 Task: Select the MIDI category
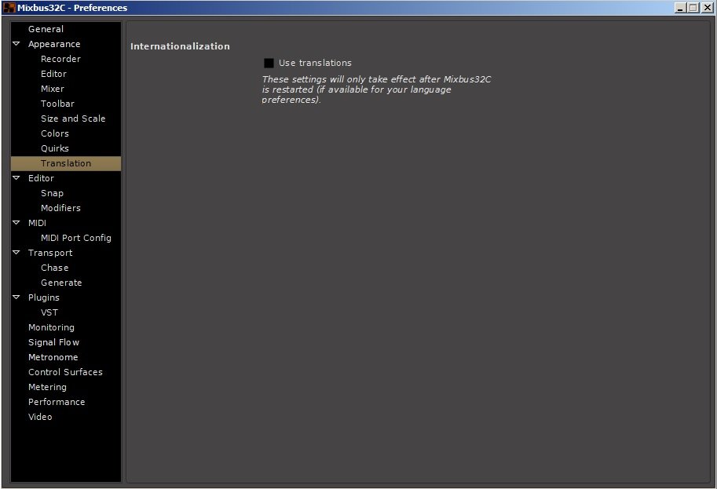click(x=37, y=223)
